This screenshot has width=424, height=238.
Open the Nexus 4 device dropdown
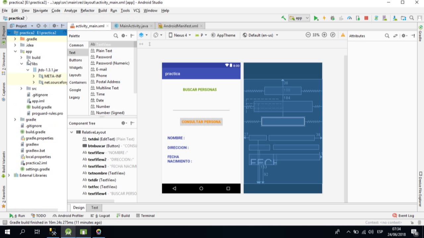click(180, 35)
